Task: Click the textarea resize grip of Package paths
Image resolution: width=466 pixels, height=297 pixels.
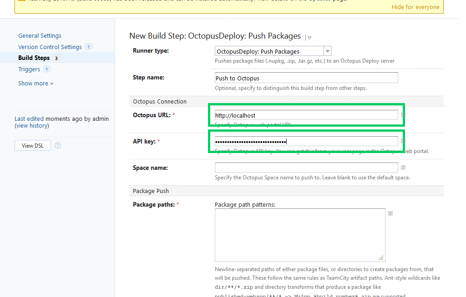Action: click(381, 258)
